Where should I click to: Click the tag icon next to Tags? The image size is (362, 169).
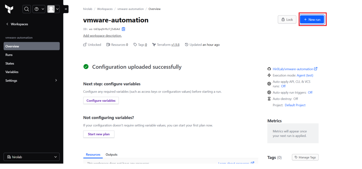click(135, 45)
